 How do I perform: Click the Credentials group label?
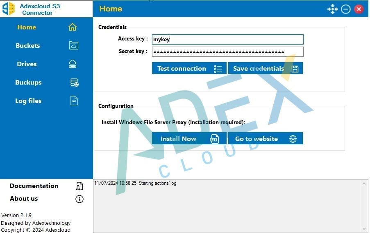point(112,27)
